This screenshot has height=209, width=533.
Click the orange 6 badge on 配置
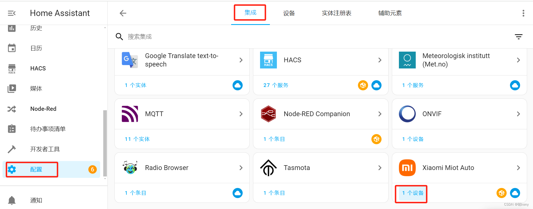[93, 169]
